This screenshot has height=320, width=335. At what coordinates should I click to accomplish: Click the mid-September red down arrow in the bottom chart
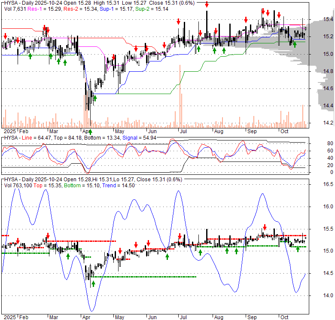click(265, 227)
